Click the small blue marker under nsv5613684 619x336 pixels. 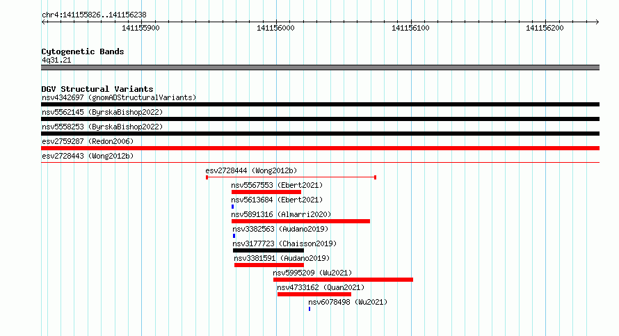[232, 207]
